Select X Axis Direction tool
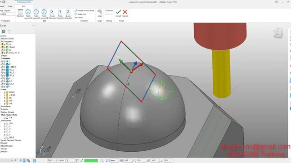The image size is (291, 163). (x=52, y=14)
